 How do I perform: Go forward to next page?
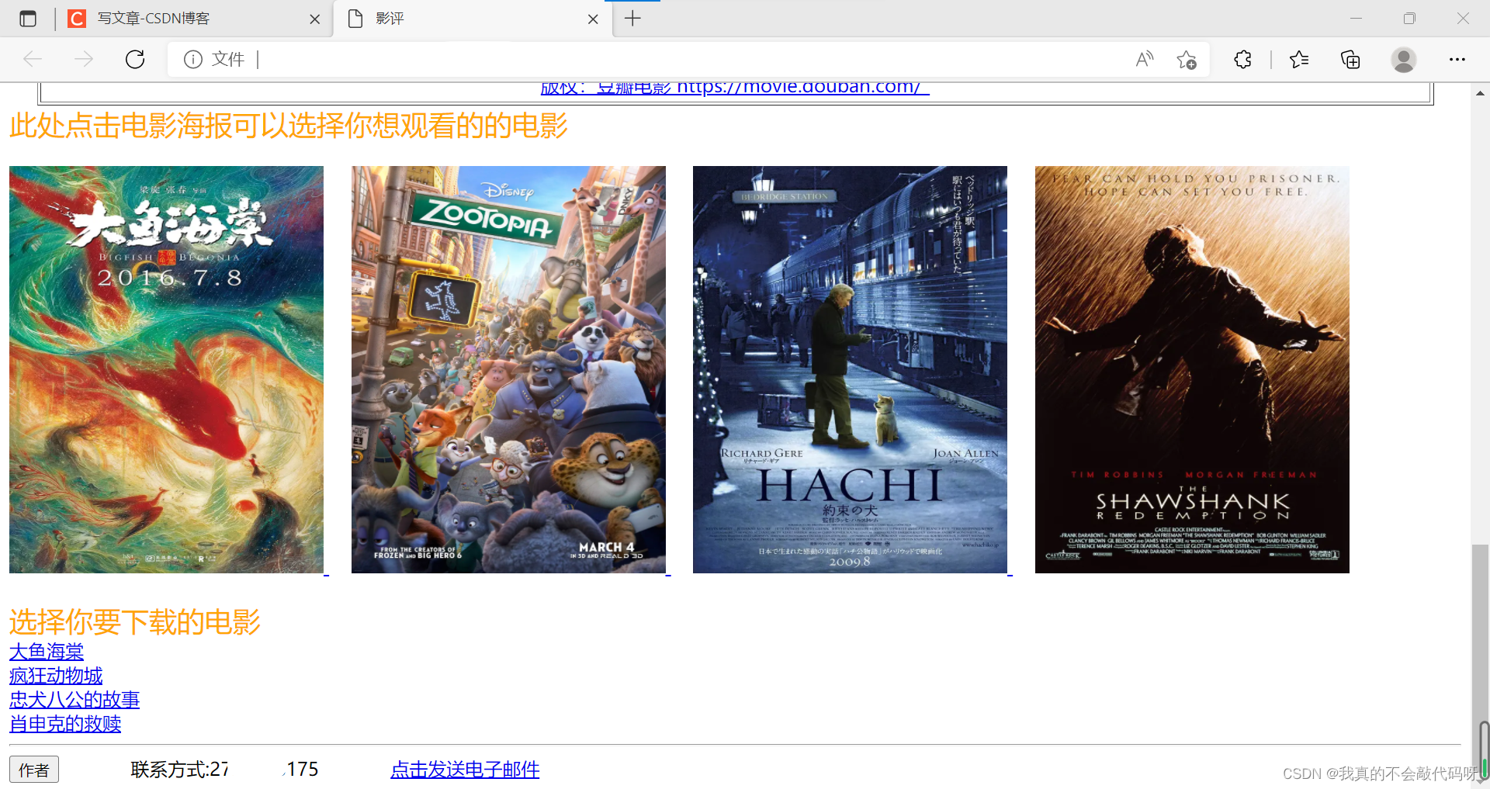[84, 59]
